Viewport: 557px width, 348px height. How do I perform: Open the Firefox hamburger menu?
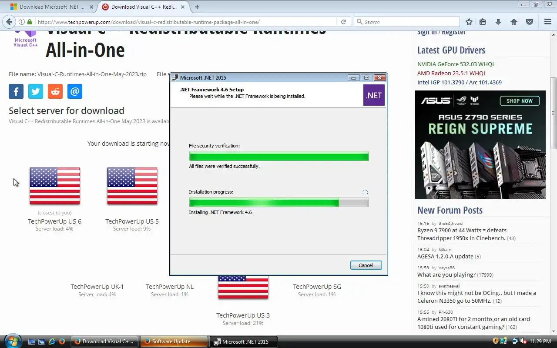point(548,22)
